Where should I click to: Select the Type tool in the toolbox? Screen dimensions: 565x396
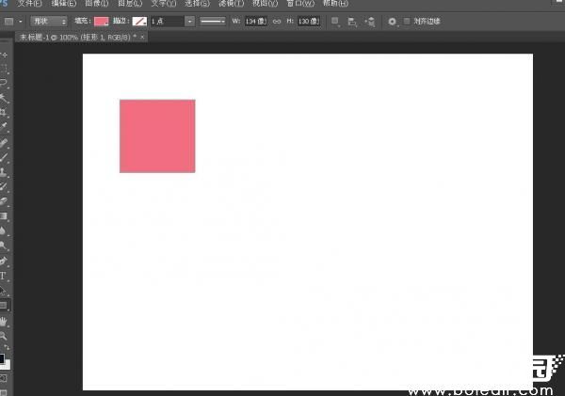click(x=4, y=277)
